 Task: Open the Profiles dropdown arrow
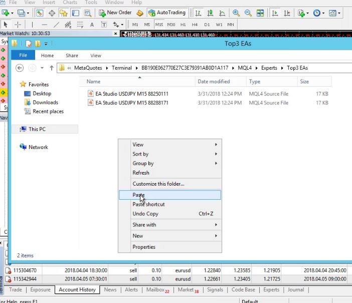point(28,13)
